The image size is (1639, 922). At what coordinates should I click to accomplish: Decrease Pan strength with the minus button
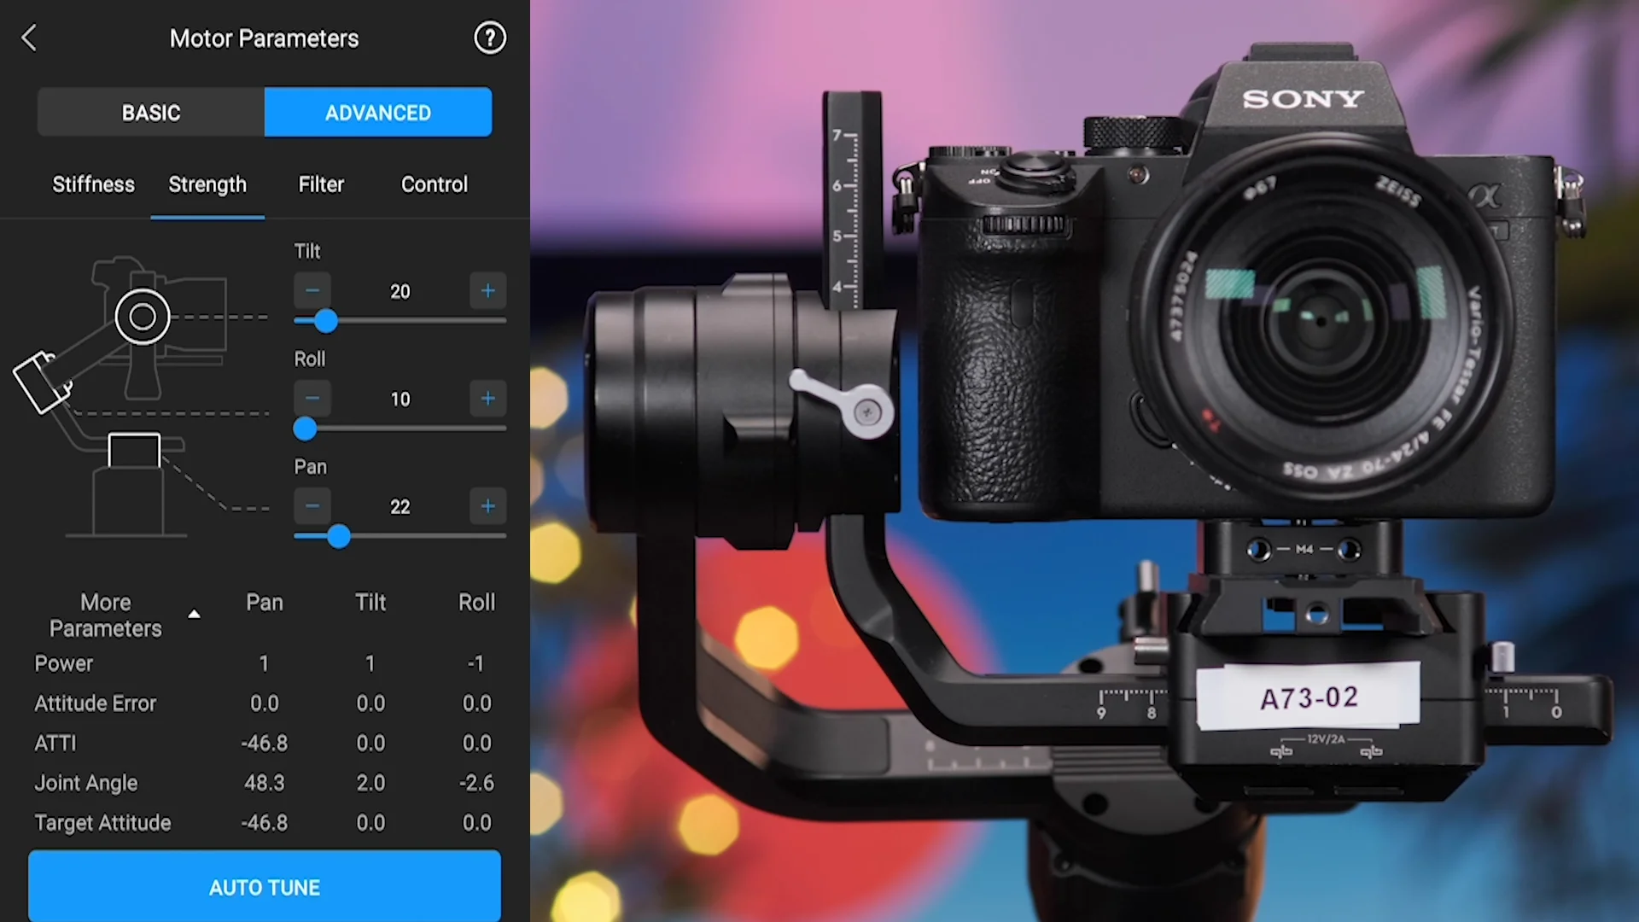pyautogui.click(x=312, y=506)
